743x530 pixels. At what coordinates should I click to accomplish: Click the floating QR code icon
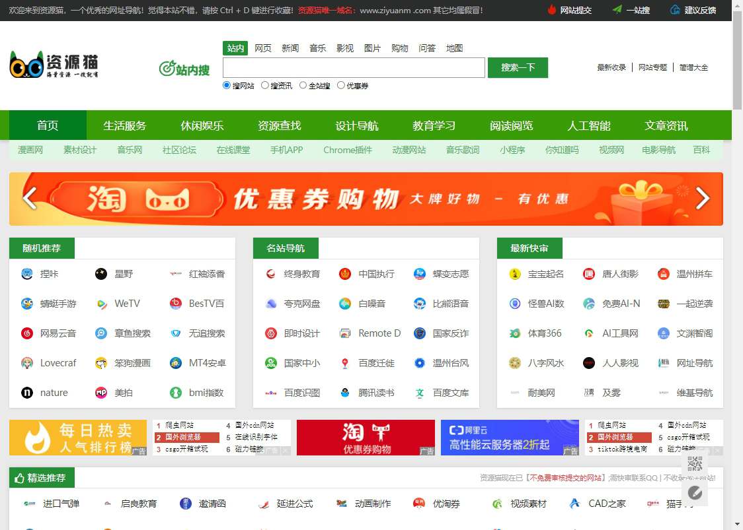(695, 465)
